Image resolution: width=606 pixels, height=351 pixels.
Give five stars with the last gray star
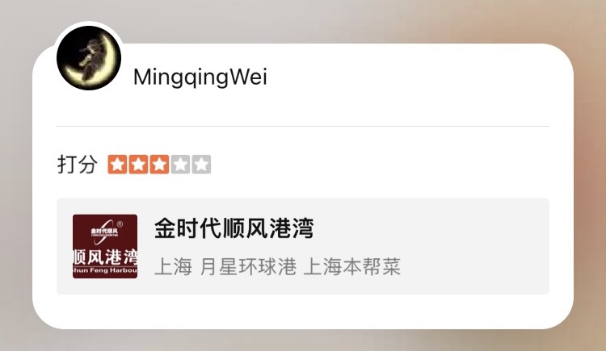tap(201, 165)
